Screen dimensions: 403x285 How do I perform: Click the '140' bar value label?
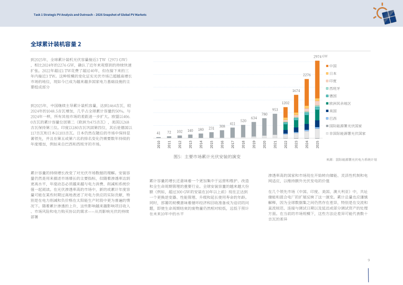[190, 131]
